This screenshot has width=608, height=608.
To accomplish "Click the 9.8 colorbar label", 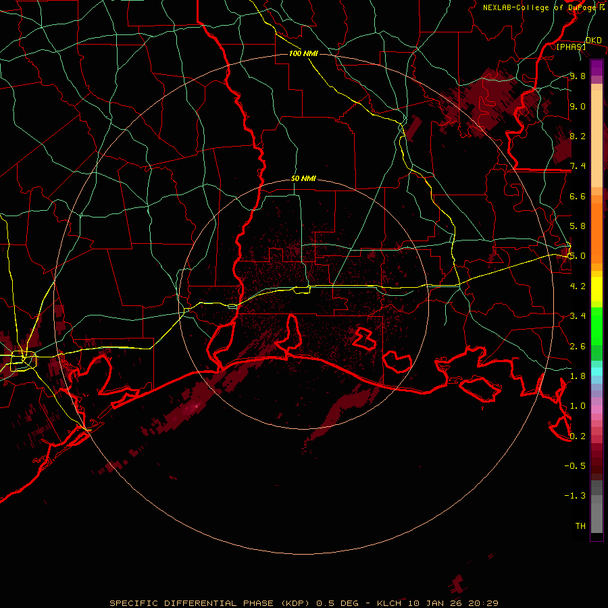I will (x=578, y=76).
